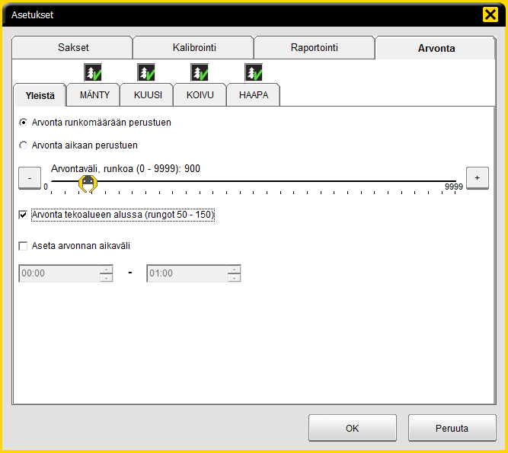Select the Yleistä sub-tab
Viewport: 508px width, 453px height.
pos(40,95)
